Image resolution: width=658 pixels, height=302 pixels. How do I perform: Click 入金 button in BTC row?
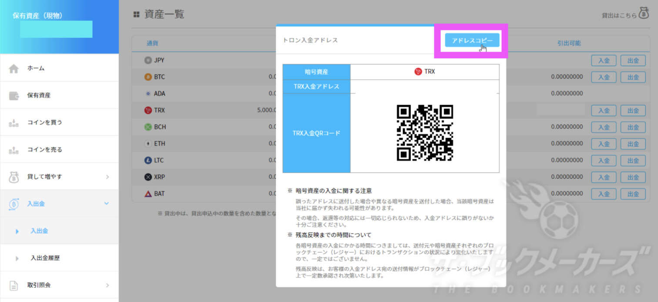pos(604,77)
